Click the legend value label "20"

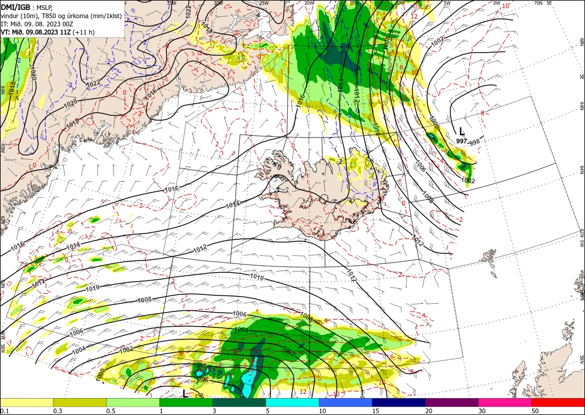tap(429, 411)
